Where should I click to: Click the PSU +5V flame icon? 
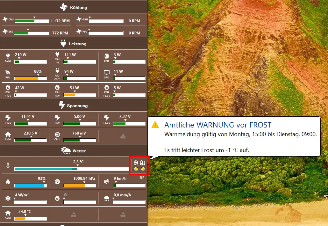[x=57, y=87]
